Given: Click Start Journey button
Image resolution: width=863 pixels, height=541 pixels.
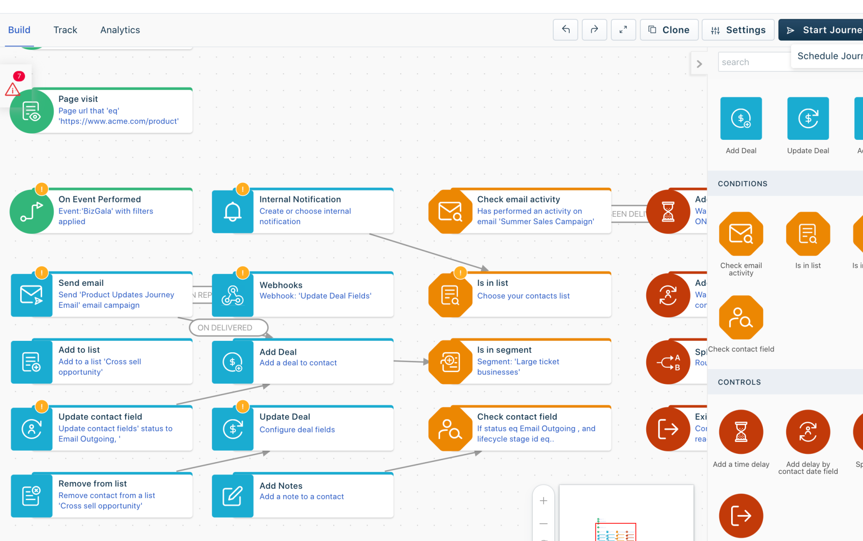Looking at the screenshot, I should pos(821,30).
